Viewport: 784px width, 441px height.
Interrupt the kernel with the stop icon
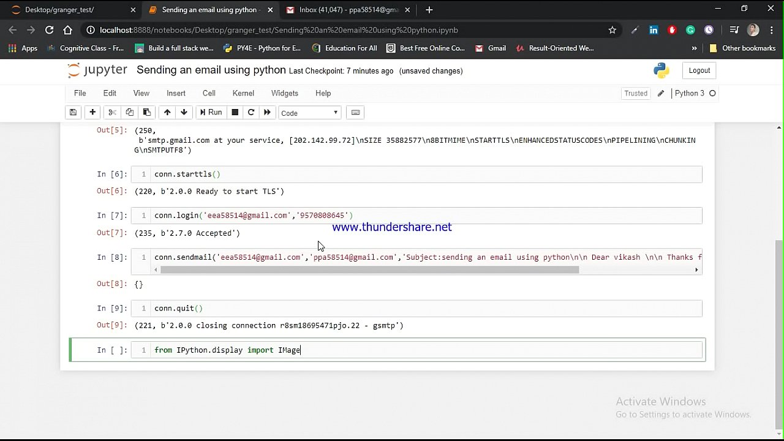[235, 112]
